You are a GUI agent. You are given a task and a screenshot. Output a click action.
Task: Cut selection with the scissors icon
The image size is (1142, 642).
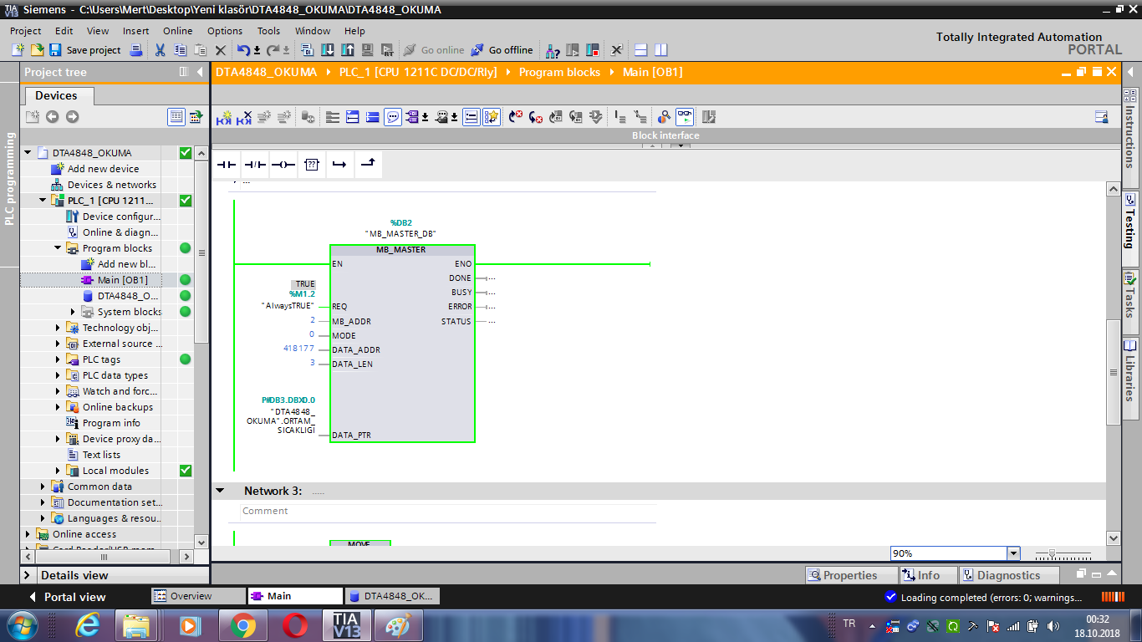(x=160, y=50)
